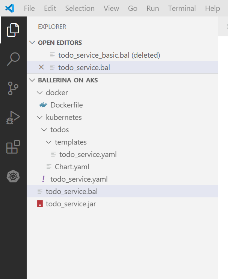Open the Extensions view icon
The image size is (228, 279).
pos(13,147)
